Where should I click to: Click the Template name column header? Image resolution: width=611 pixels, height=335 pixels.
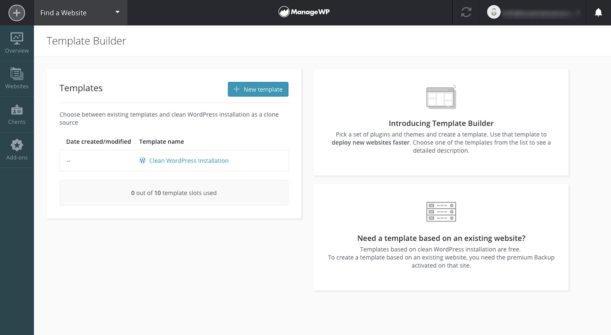pyautogui.click(x=161, y=141)
